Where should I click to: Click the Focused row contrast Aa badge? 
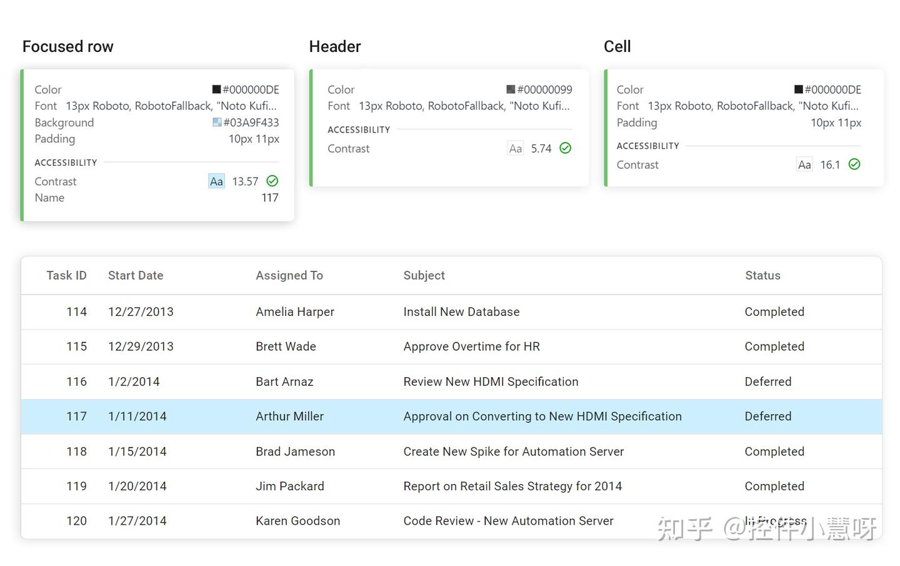pos(216,181)
